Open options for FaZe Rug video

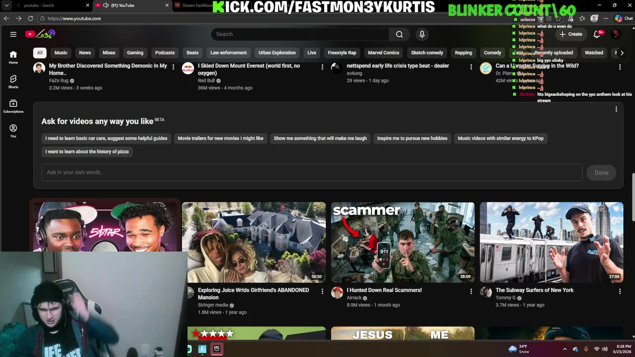(173, 66)
